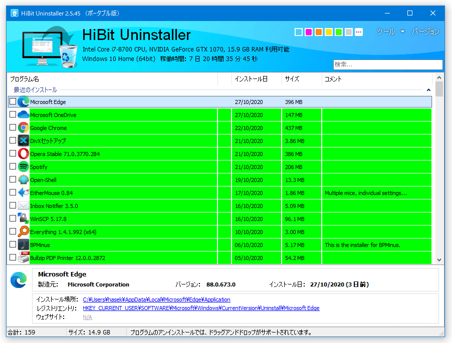Select the yellow theme swatch

[329, 32]
